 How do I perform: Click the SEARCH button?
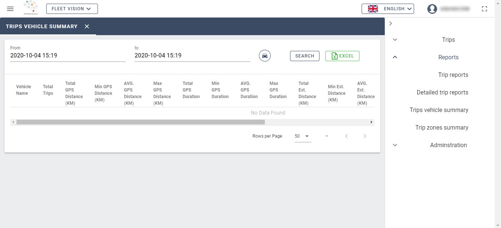305,56
